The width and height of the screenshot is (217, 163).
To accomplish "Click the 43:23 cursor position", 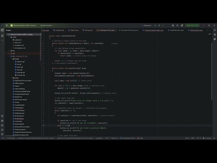I will click(187, 138).
